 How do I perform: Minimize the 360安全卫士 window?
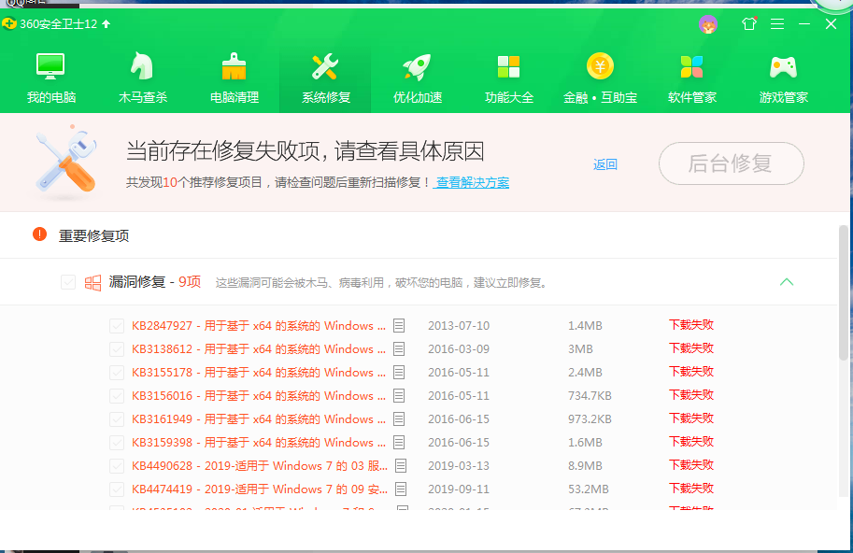point(804,24)
